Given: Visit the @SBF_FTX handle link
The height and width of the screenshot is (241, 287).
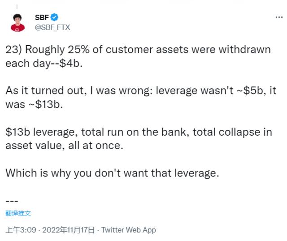Looking at the screenshot, I should [x=52, y=27].
